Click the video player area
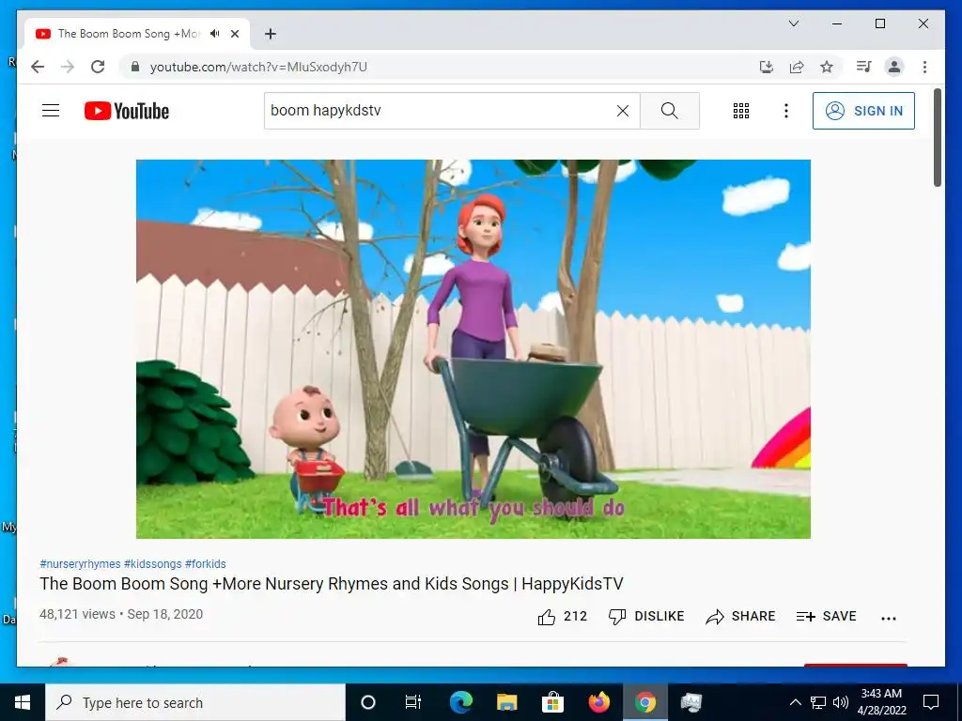The height and width of the screenshot is (721, 962). tap(473, 349)
